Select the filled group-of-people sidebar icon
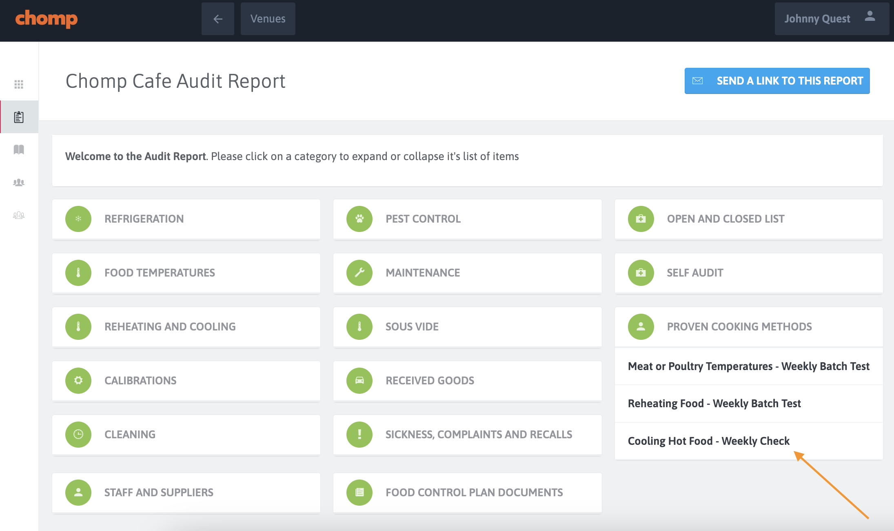Viewport: 894px width, 531px height. (19, 183)
